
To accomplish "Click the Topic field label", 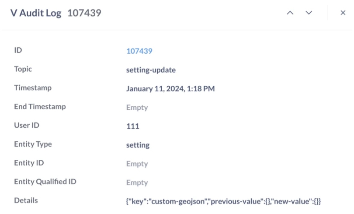I will pyautogui.click(x=23, y=69).
